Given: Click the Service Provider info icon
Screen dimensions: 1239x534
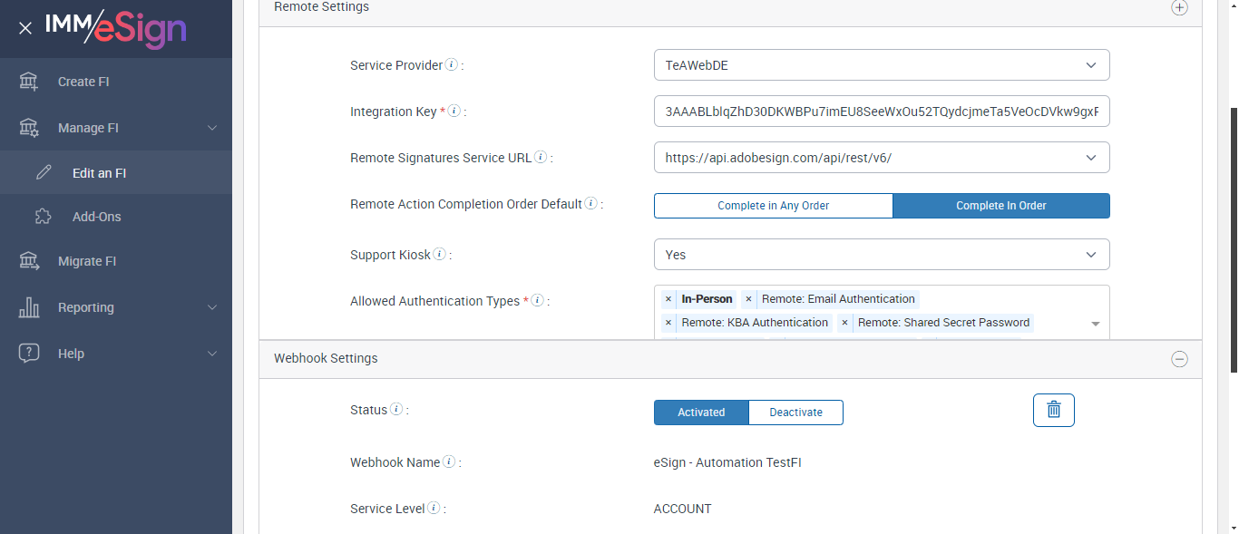Looking at the screenshot, I should click(452, 65).
